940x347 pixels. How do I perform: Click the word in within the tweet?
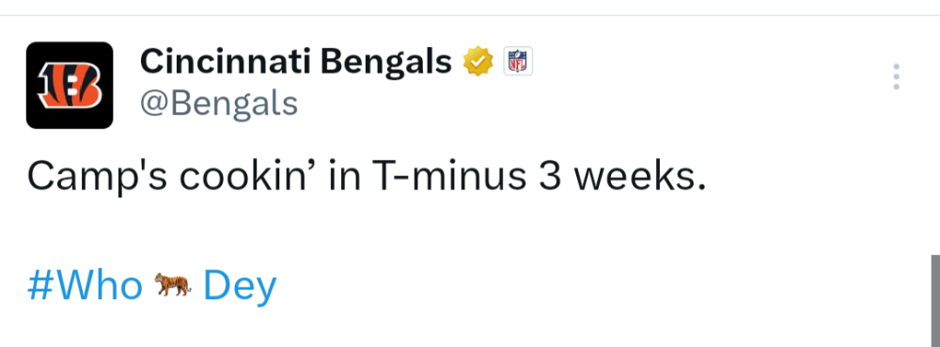[x=345, y=176]
